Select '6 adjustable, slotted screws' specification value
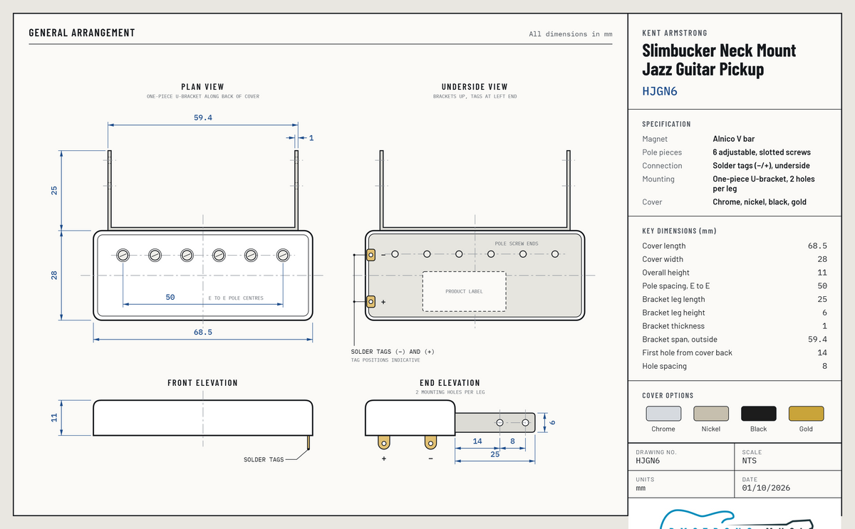Viewport: 855px width, 529px height. tap(762, 152)
